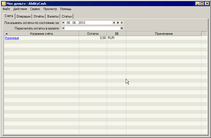Open the Наличные account link
This screenshot has width=211, height=138.
(12, 38)
